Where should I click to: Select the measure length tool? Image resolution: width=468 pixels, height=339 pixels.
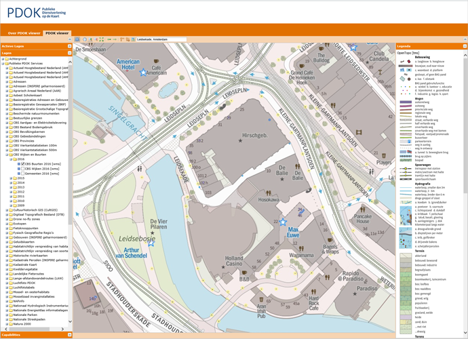coord(122,39)
